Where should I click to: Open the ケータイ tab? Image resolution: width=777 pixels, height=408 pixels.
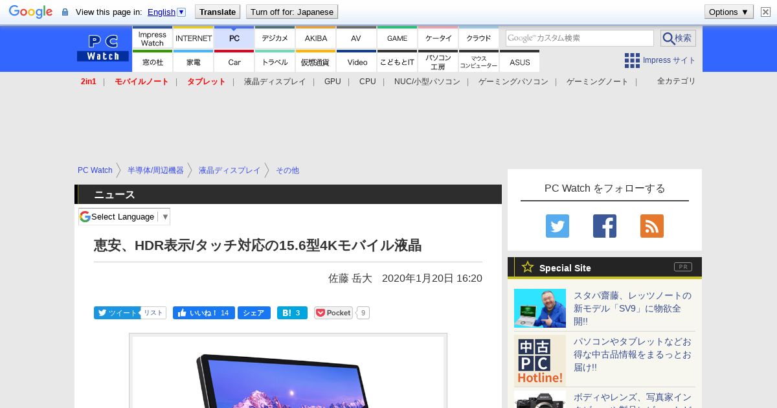438,38
